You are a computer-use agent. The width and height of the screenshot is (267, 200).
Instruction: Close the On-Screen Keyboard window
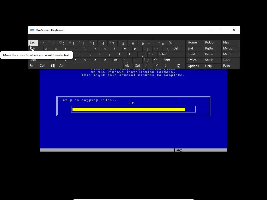(234, 30)
